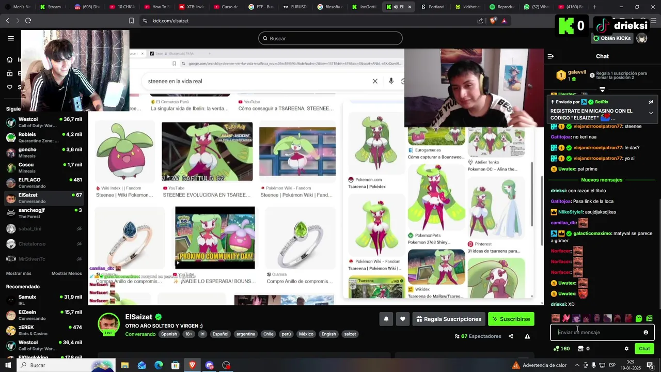661x372 pixels.
Task: Report the stream with the warning icon
Action: pyautogui.click(x=527, y=336)
